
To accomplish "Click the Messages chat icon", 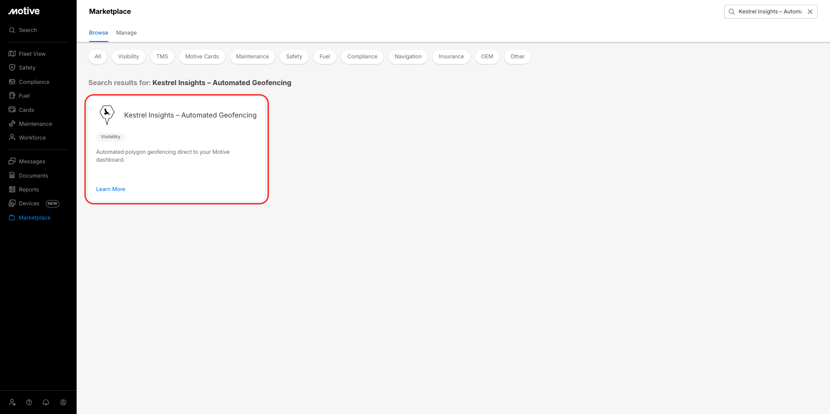I will 12,161.
